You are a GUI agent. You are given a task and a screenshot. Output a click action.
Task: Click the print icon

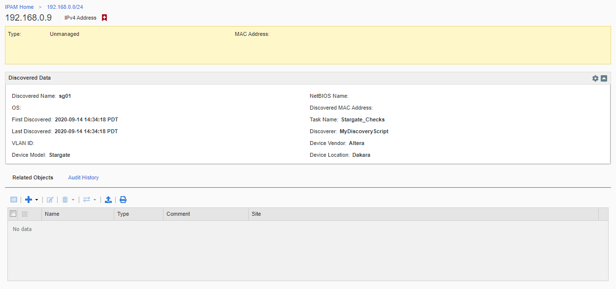(x=123, y=200)
